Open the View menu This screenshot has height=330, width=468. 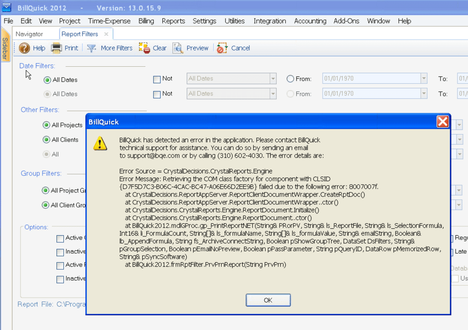click(45, 21)
